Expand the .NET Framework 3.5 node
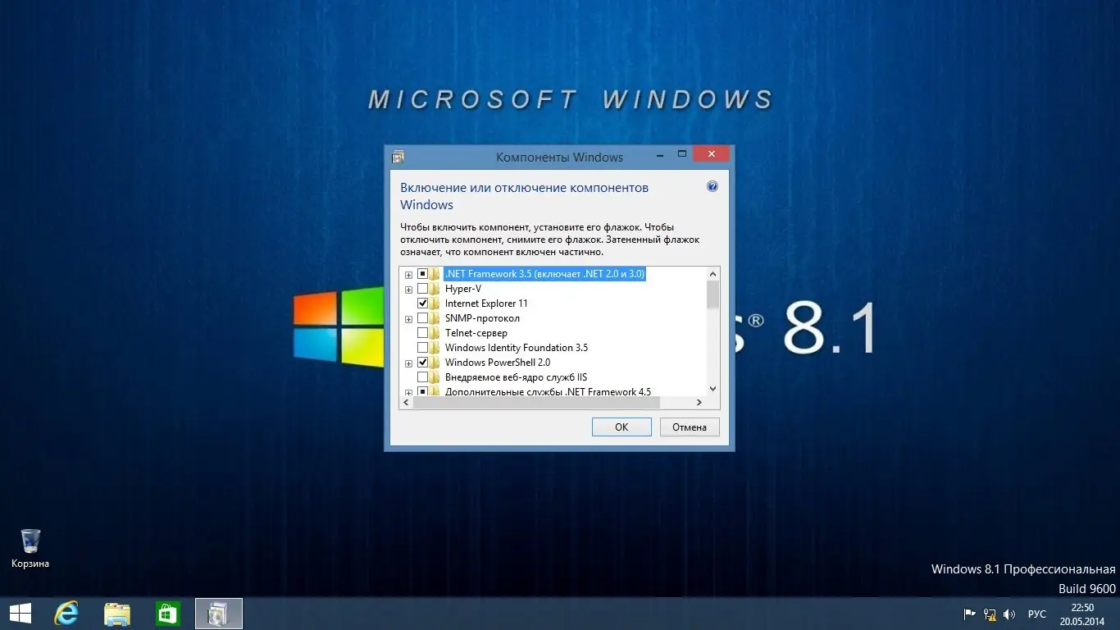 click(409, 274)
